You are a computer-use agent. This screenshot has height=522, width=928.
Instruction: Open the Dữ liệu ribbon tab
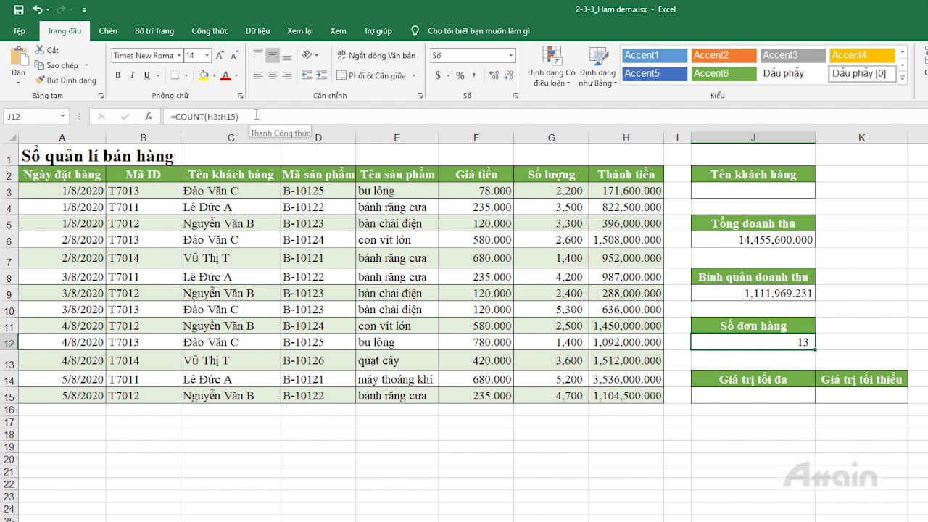(x=257, y=31)
